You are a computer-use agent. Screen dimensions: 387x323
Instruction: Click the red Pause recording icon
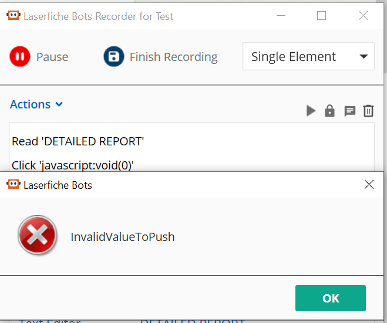pyautogui.click(x=20, y=56)
